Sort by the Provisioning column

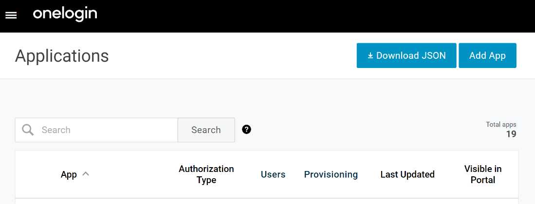pyautogui.click(x=331, y=174)
